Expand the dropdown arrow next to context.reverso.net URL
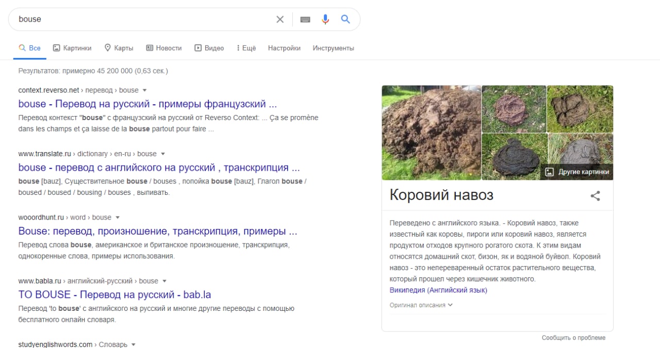This screenshot has width=660, height=348. (145, 90)
